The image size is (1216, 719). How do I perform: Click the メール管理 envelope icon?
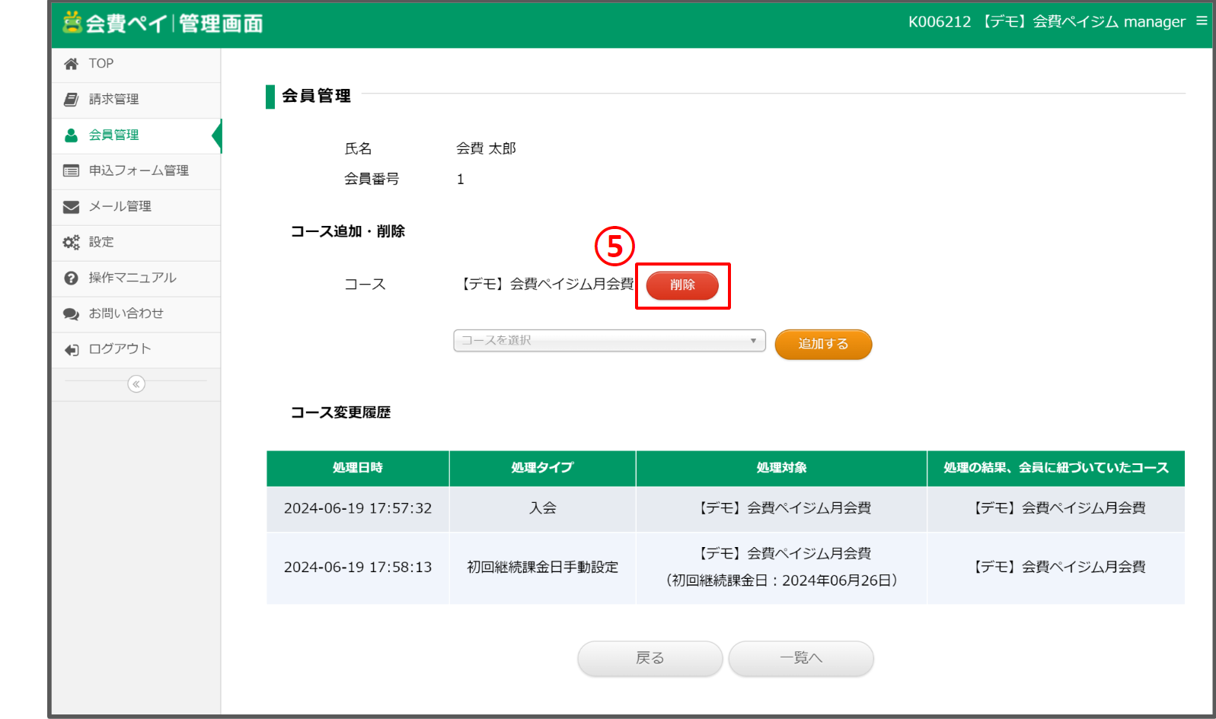pyautogui.click(x=71, y=207)
